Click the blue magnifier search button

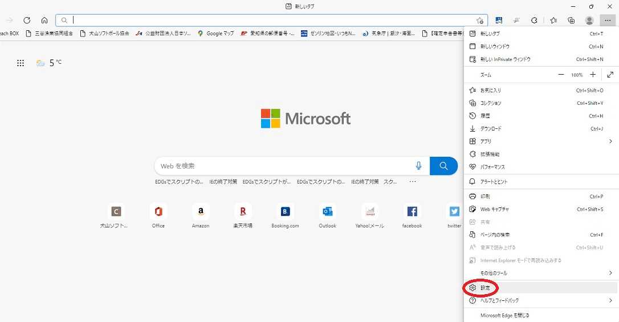pyautogui.click(x=443, y=166)
